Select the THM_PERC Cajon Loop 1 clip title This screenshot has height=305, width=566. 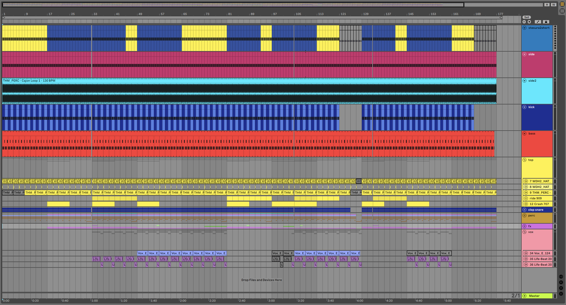pyautogui.click(x=29, y=81)
